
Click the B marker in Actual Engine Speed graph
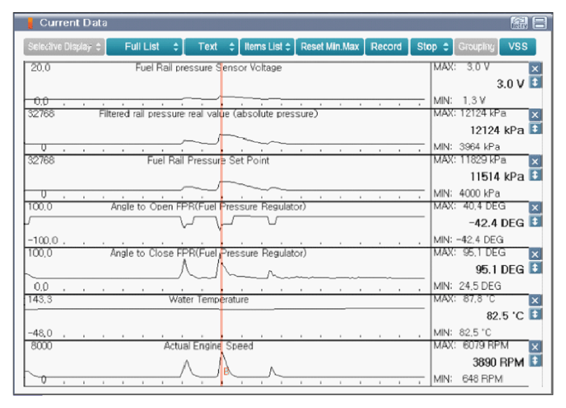coord(227,371)
